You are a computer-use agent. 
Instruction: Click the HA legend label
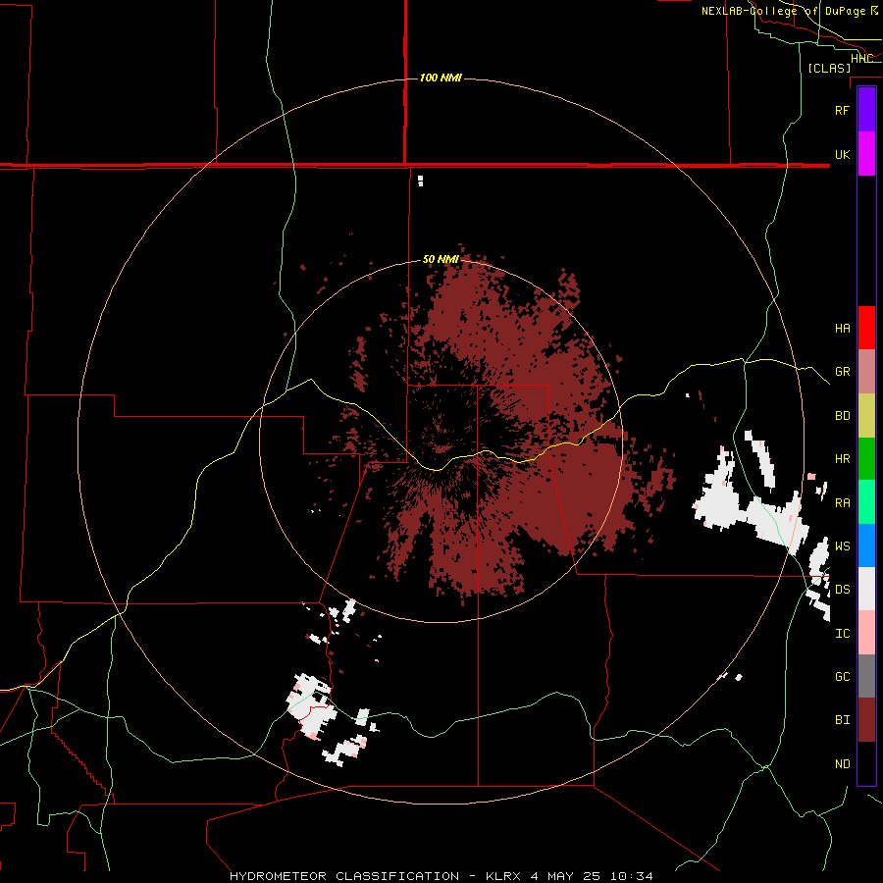842,328
